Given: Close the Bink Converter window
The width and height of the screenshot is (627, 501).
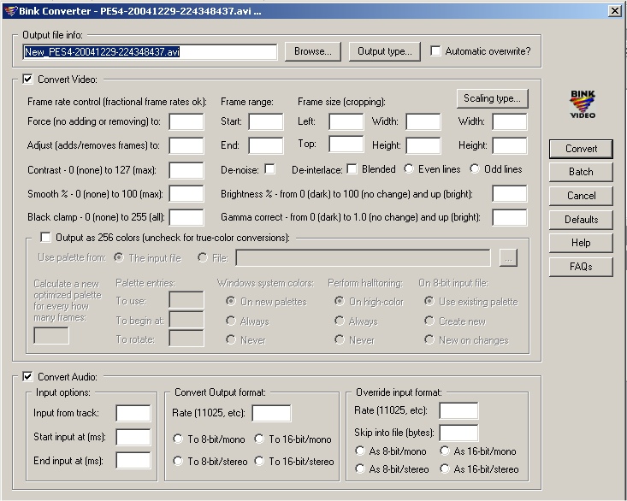Looking at the screenshot, I should [x=615, y=11].
